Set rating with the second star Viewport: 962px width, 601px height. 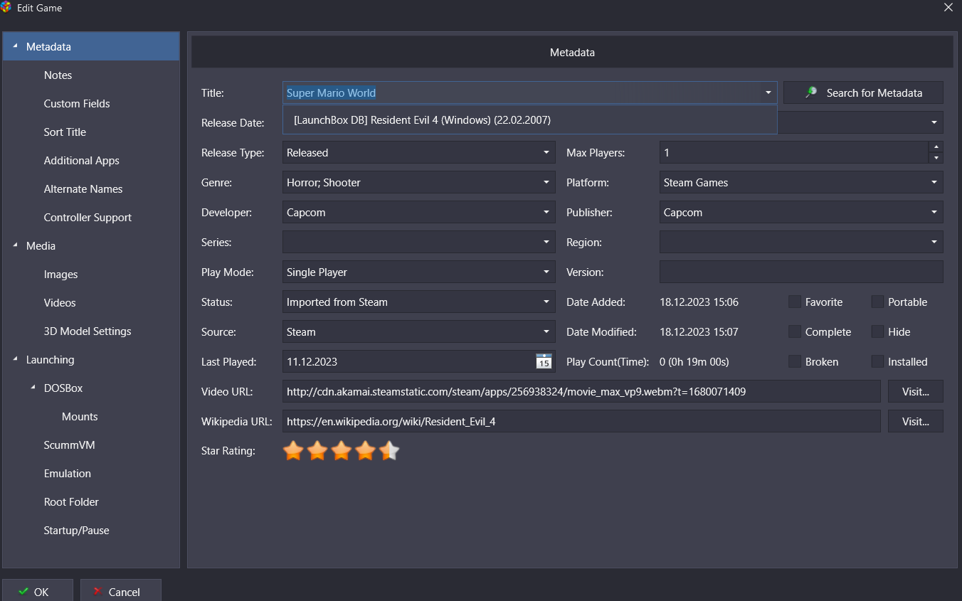click(317, 450)
